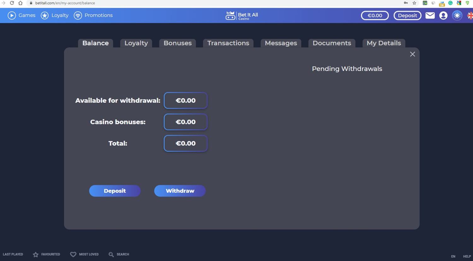This screenshot has width=473, height=261.
Task: Open Loyalty star icon in header
Action: 45,15
